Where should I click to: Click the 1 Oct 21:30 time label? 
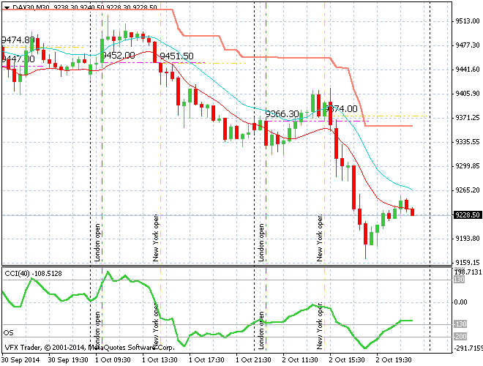point(253,360)
